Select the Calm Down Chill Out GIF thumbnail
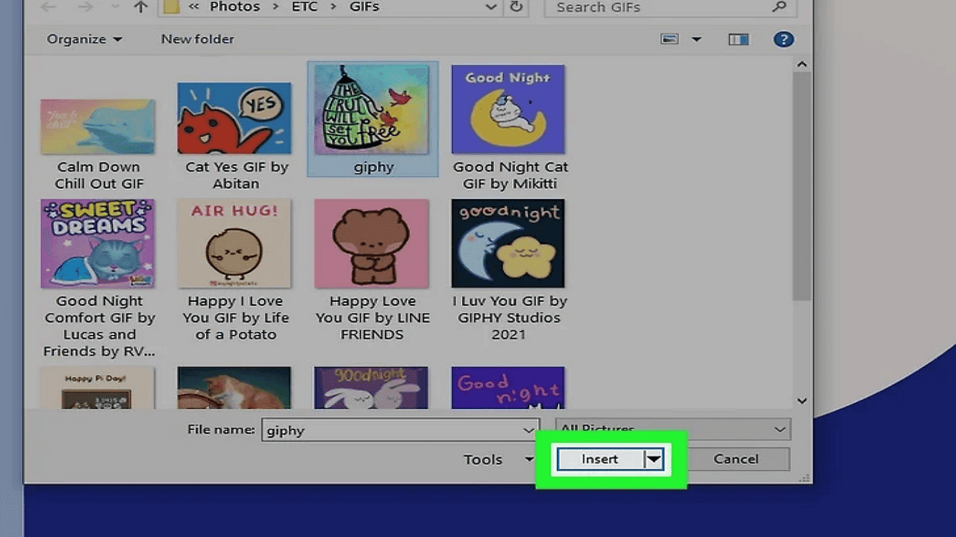Image resolution: width=956 pixels, height=537 pixels. pyautogui.click(x=97, y=127)
